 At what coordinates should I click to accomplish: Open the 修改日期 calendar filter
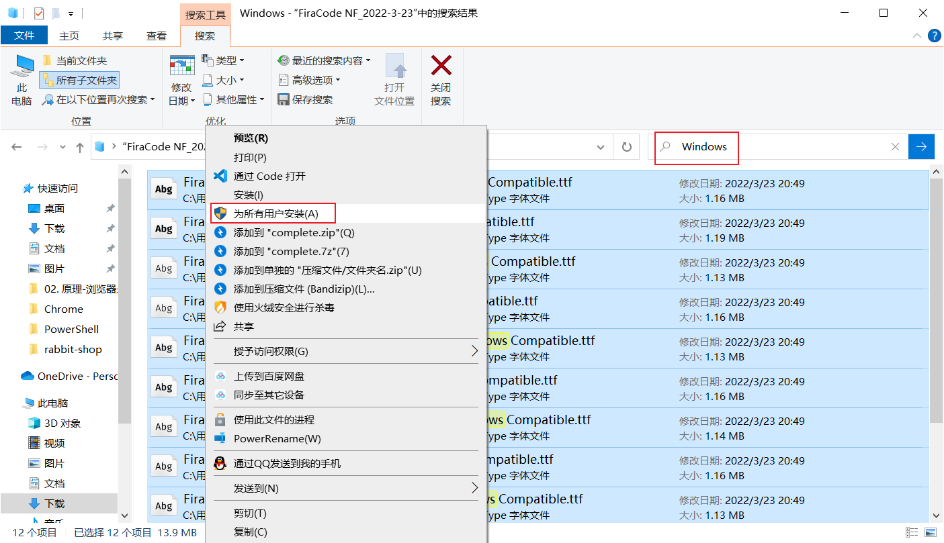[181, 81]
